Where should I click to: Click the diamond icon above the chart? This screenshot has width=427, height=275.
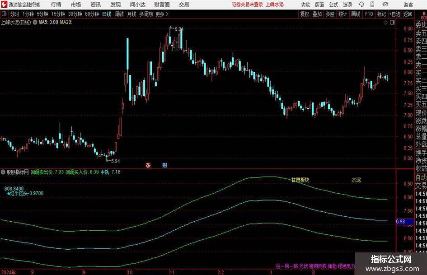tap(385, 22)
